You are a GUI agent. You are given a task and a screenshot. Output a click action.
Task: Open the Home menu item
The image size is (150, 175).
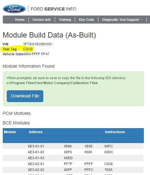click(20, 20)
